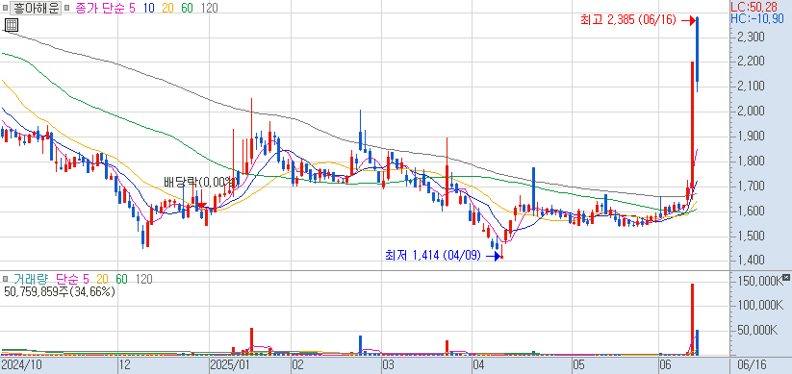Toggle the square checkbox before 거래량

click(x=6, y=279)
